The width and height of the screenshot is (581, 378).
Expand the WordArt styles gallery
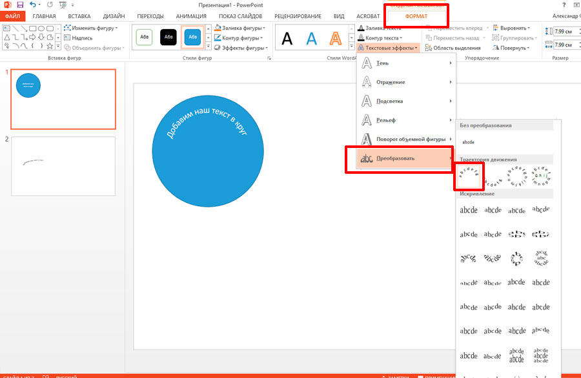pyautogui.click(x=351, y=46)
